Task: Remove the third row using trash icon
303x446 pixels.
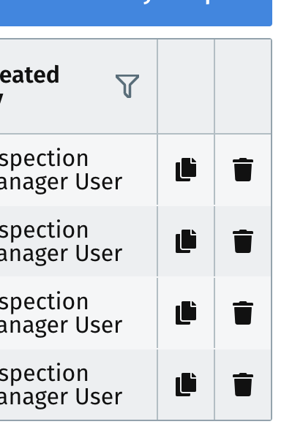Action: pyautogui.click(x=243, y=313)
